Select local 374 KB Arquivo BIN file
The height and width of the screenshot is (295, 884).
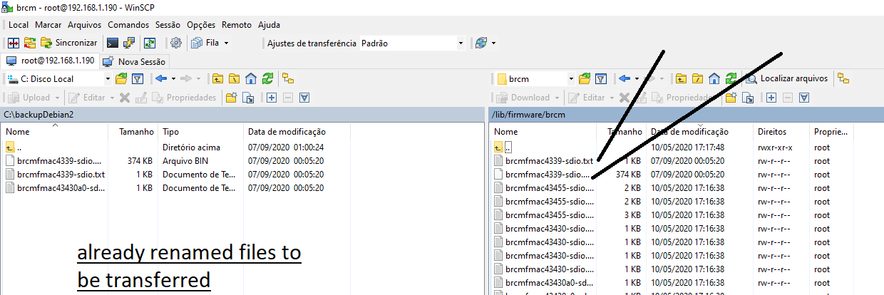tap(59, 161)
